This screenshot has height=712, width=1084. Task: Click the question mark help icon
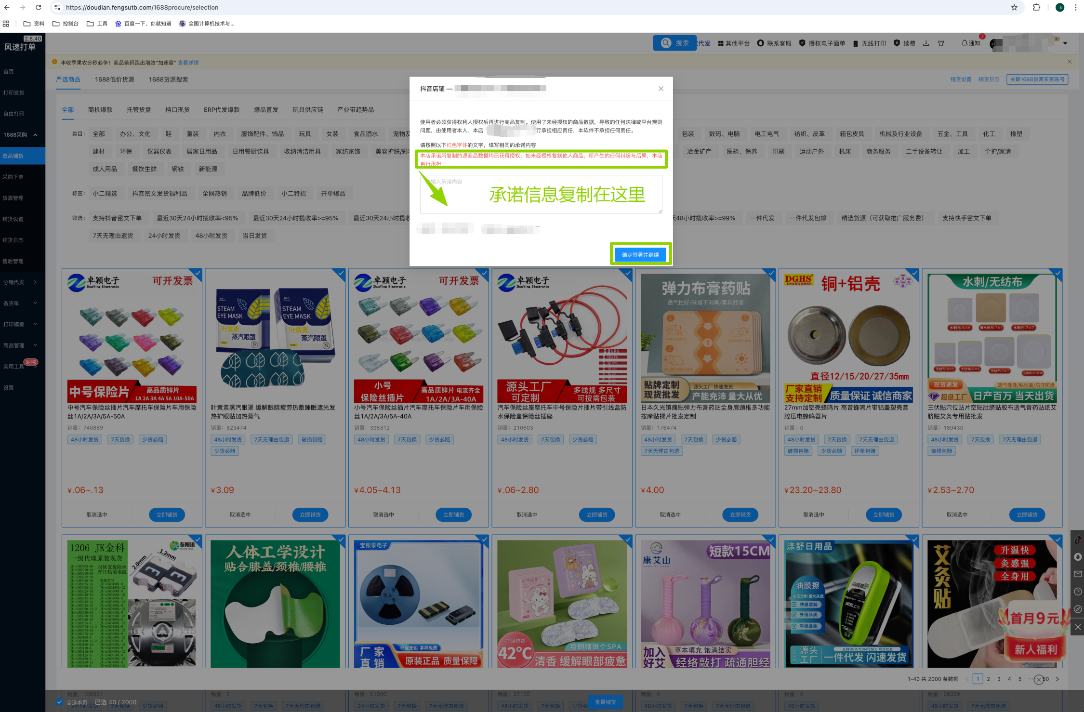pyautogui.click(x=1077, y=592)
